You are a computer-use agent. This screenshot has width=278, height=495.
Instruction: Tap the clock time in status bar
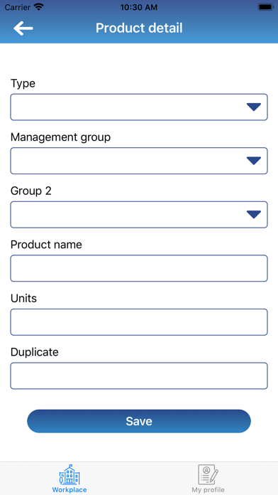(139, 7)
